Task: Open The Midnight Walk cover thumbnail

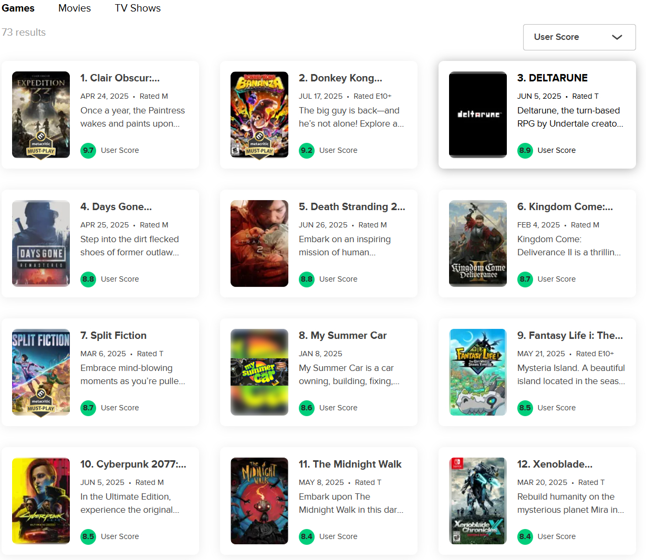Action: [x=259, y=501]
